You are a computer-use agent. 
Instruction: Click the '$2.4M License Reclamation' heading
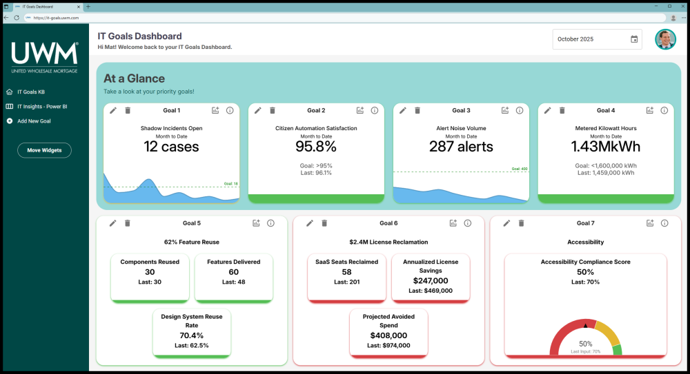pyautogui.click(x=388, y=242)
